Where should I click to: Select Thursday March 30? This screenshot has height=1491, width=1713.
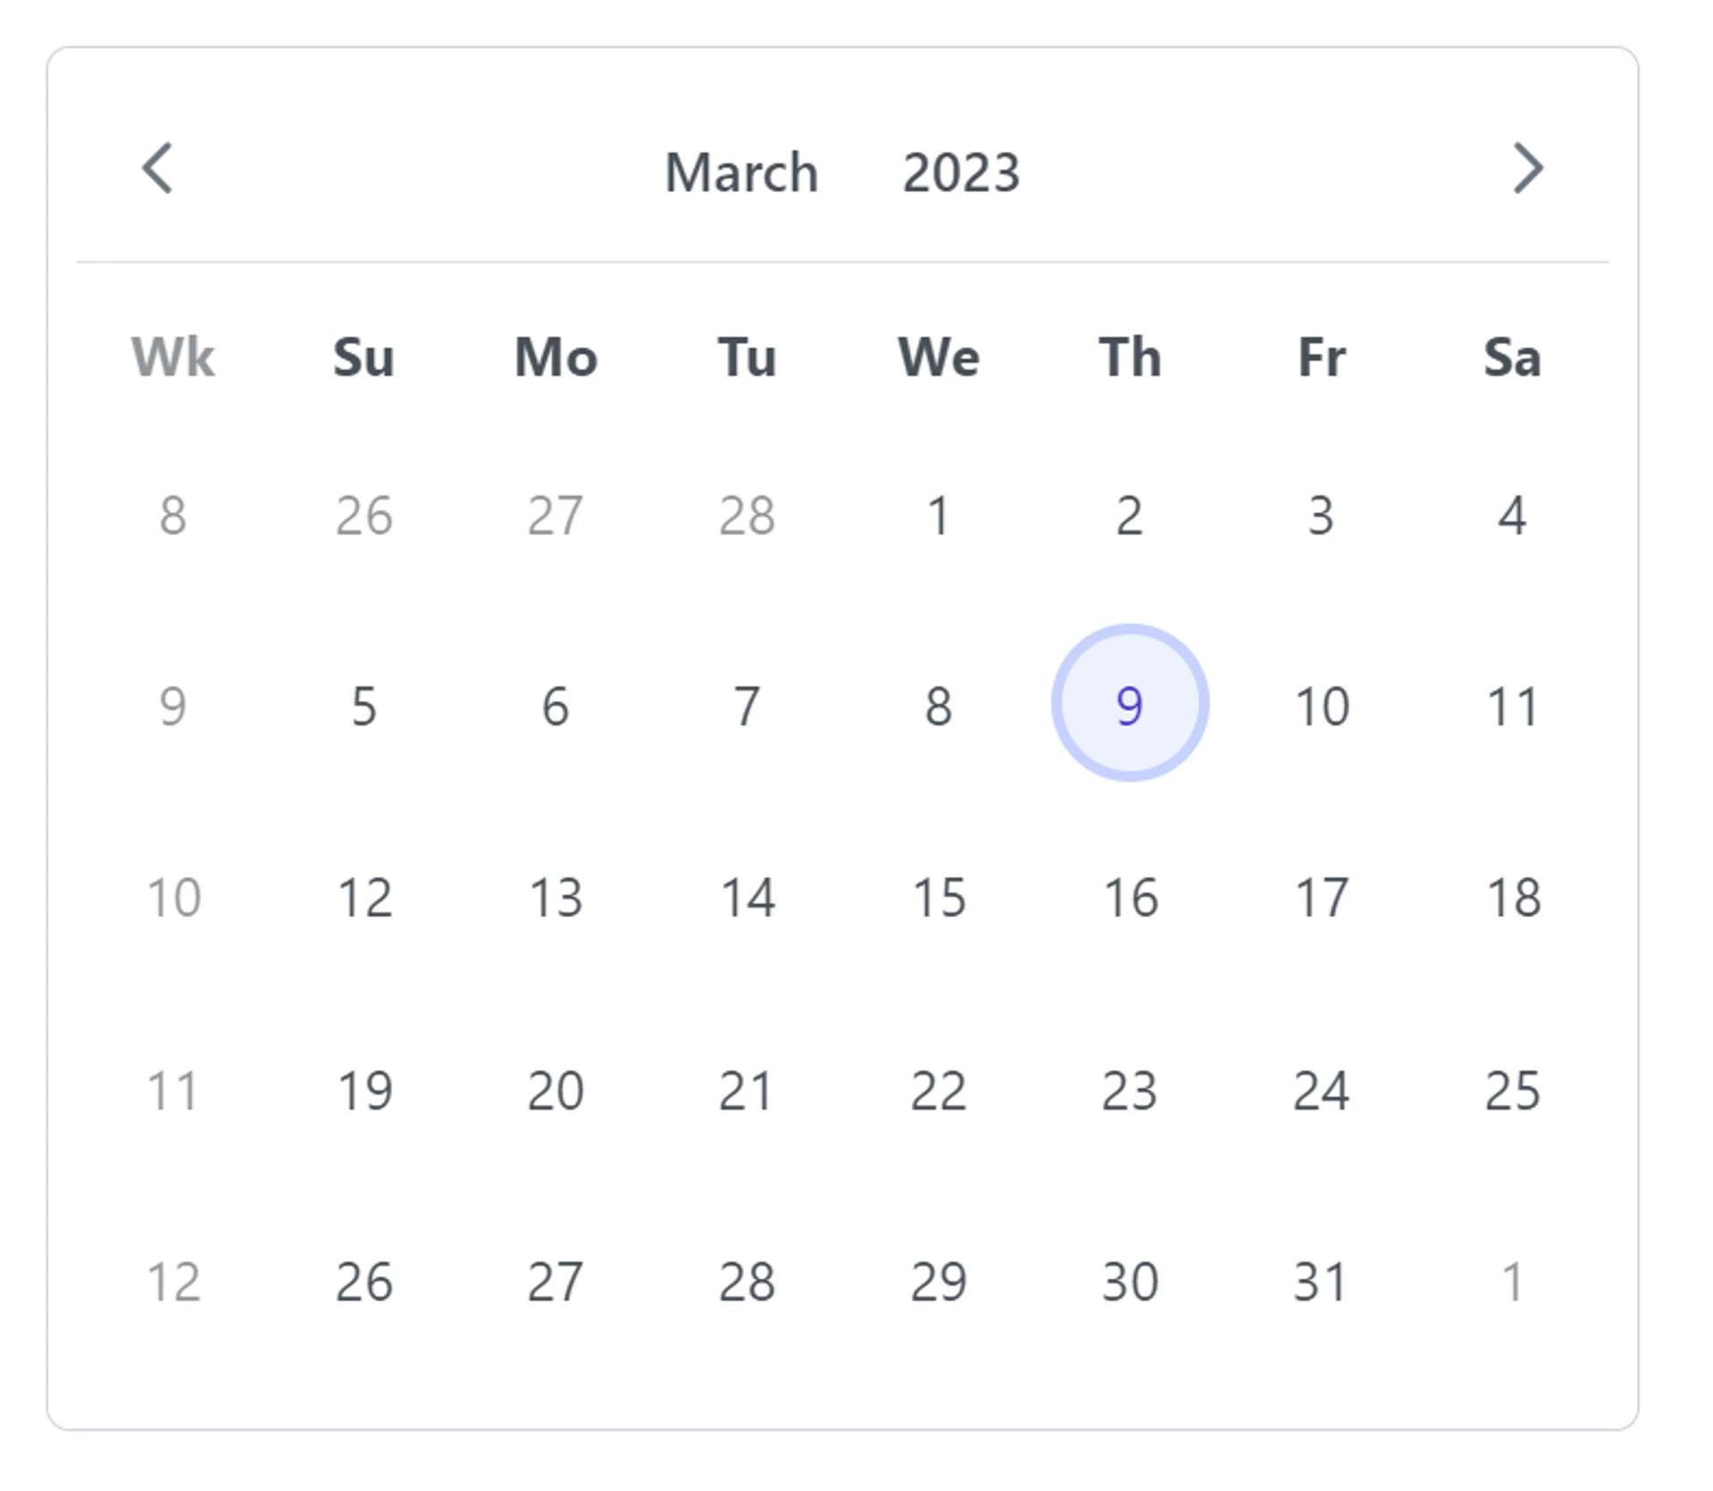(x=1130, y=1281)
